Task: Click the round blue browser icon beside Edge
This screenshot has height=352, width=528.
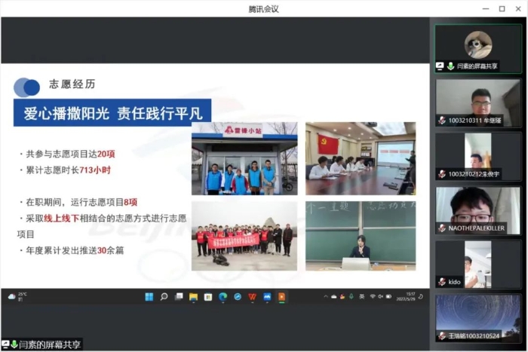Action: click(x=238, y=297)
